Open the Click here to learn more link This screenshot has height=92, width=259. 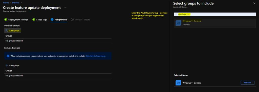95,56
